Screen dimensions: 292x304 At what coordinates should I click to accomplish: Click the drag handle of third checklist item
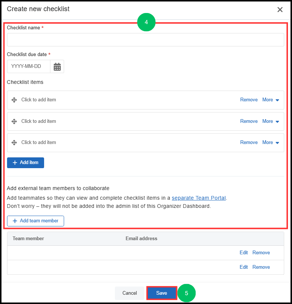click(x=14, y=143)
